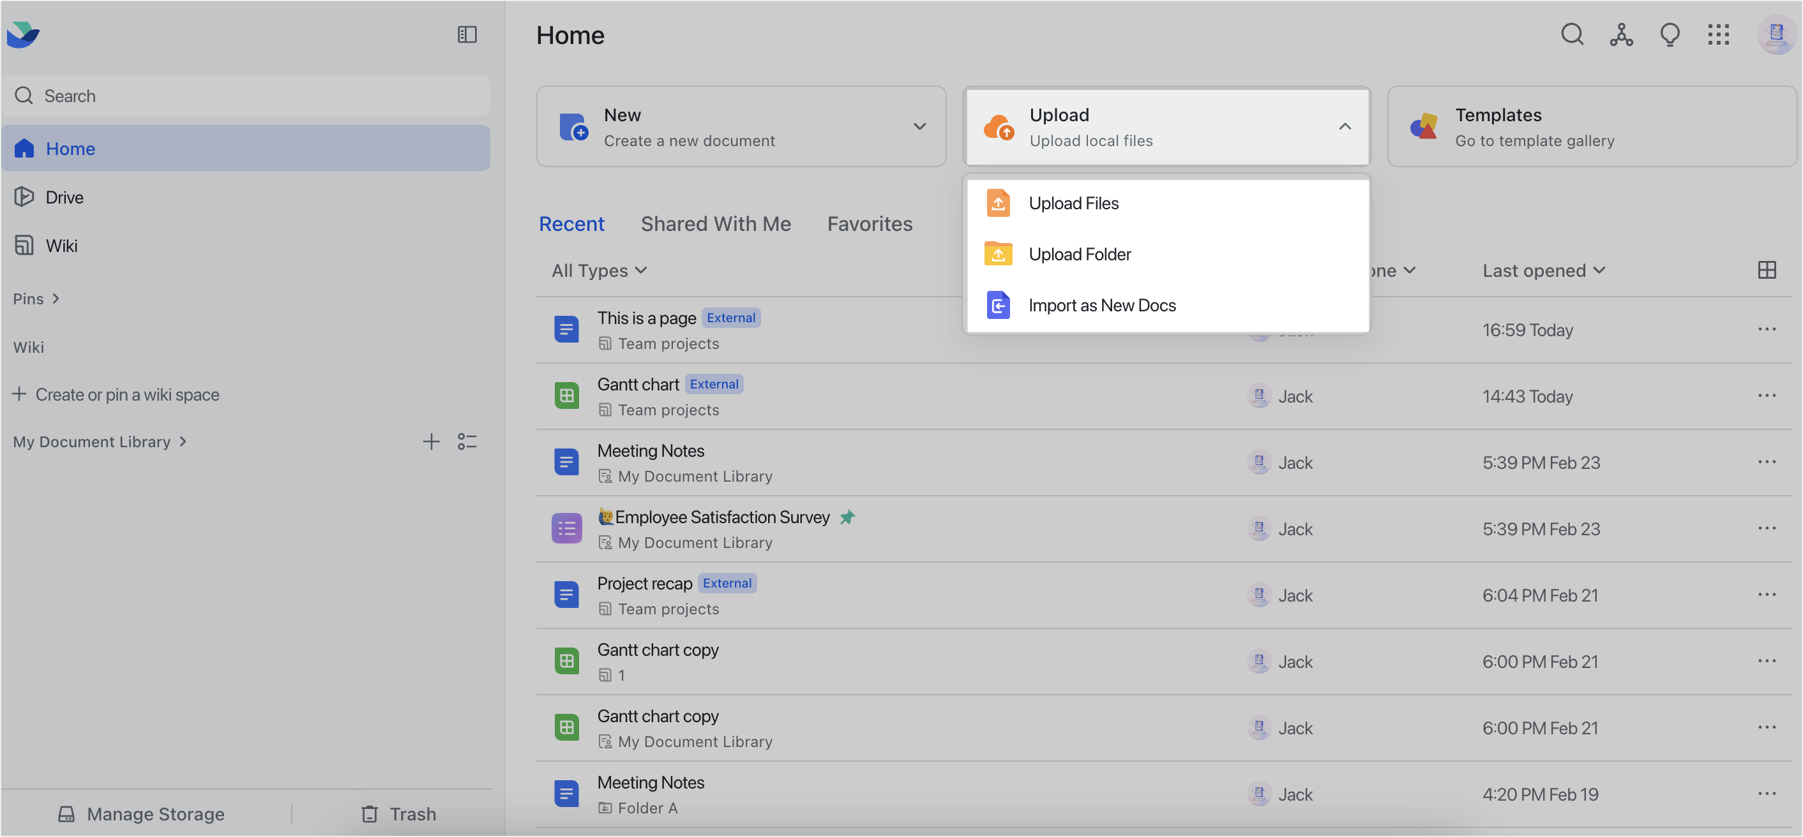Open the New document dropdown arrow
Image resolution: width=1803 pixels, height=837 pixels.
(919, 126)
